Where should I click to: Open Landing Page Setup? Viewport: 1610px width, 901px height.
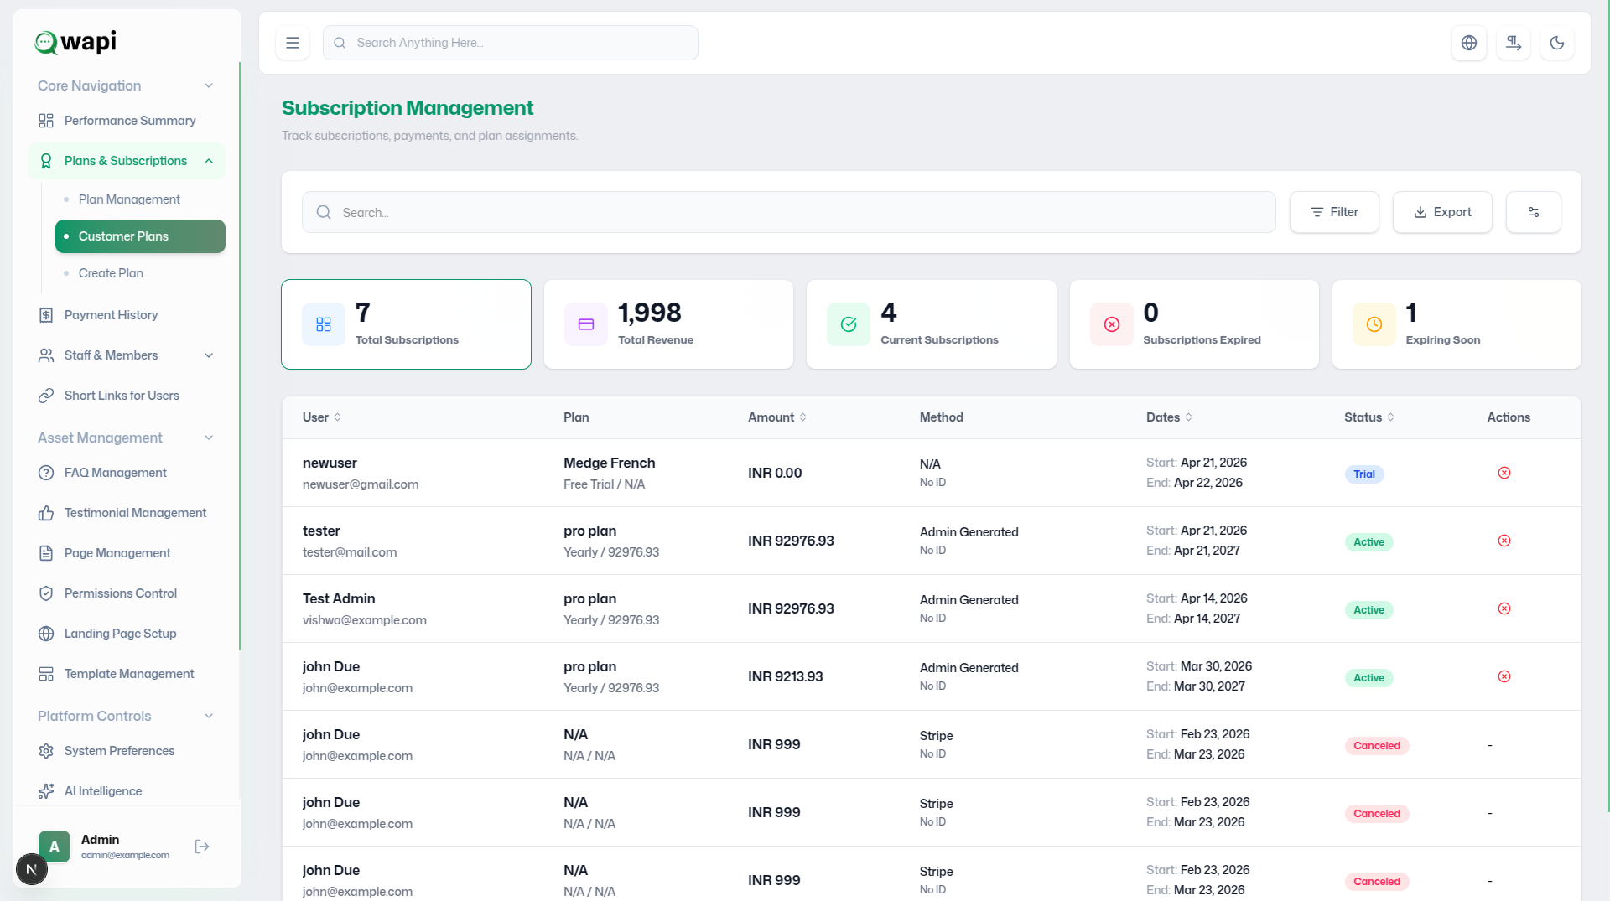127,634
